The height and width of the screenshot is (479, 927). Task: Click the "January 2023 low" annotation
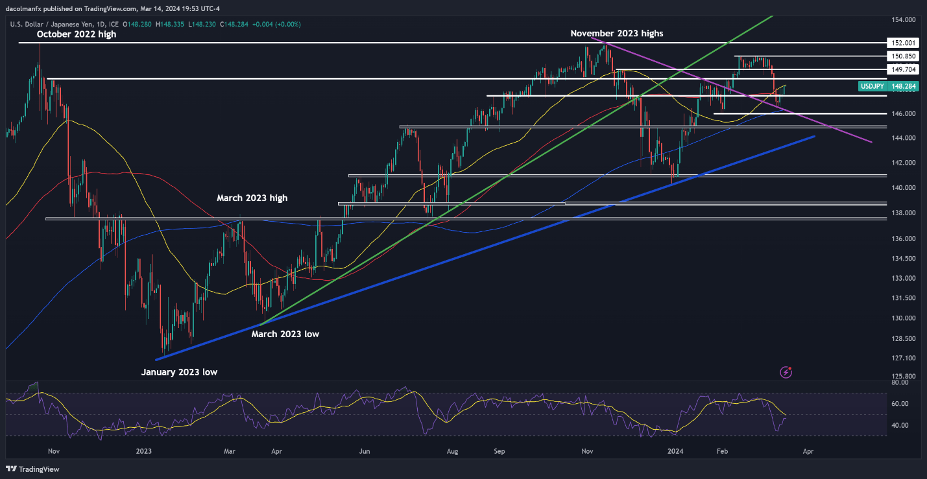pyautogui.click(x=180, y=373)
